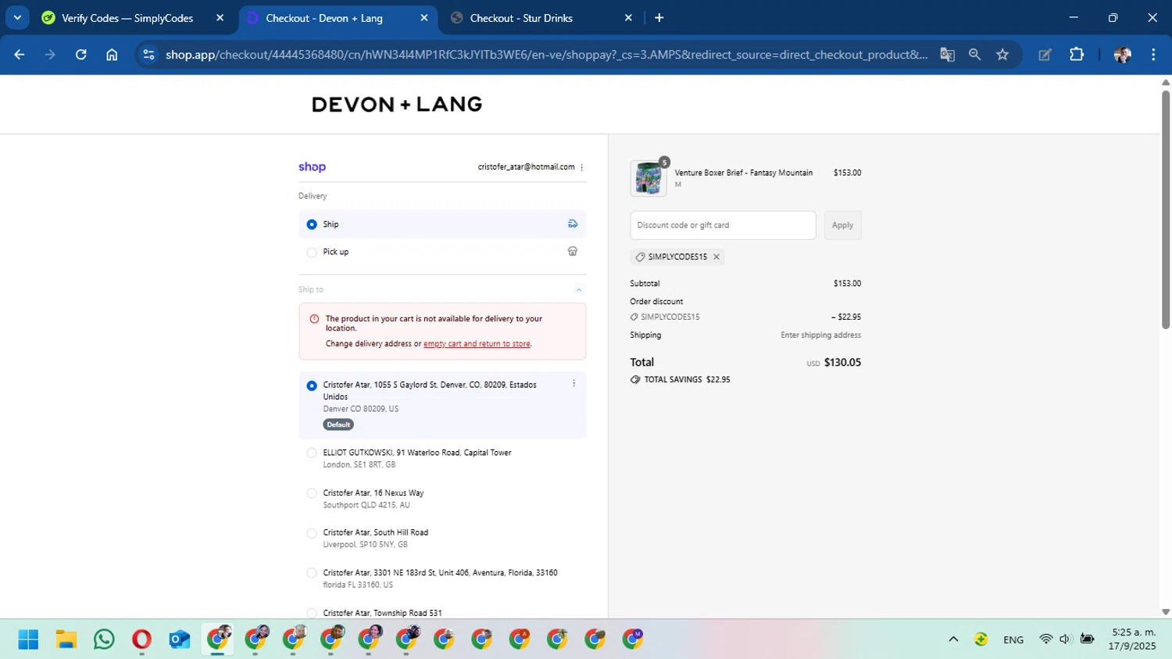Remove the SIMPLYCODES15 discount tag
The image size is (1172, 659).
716,257
